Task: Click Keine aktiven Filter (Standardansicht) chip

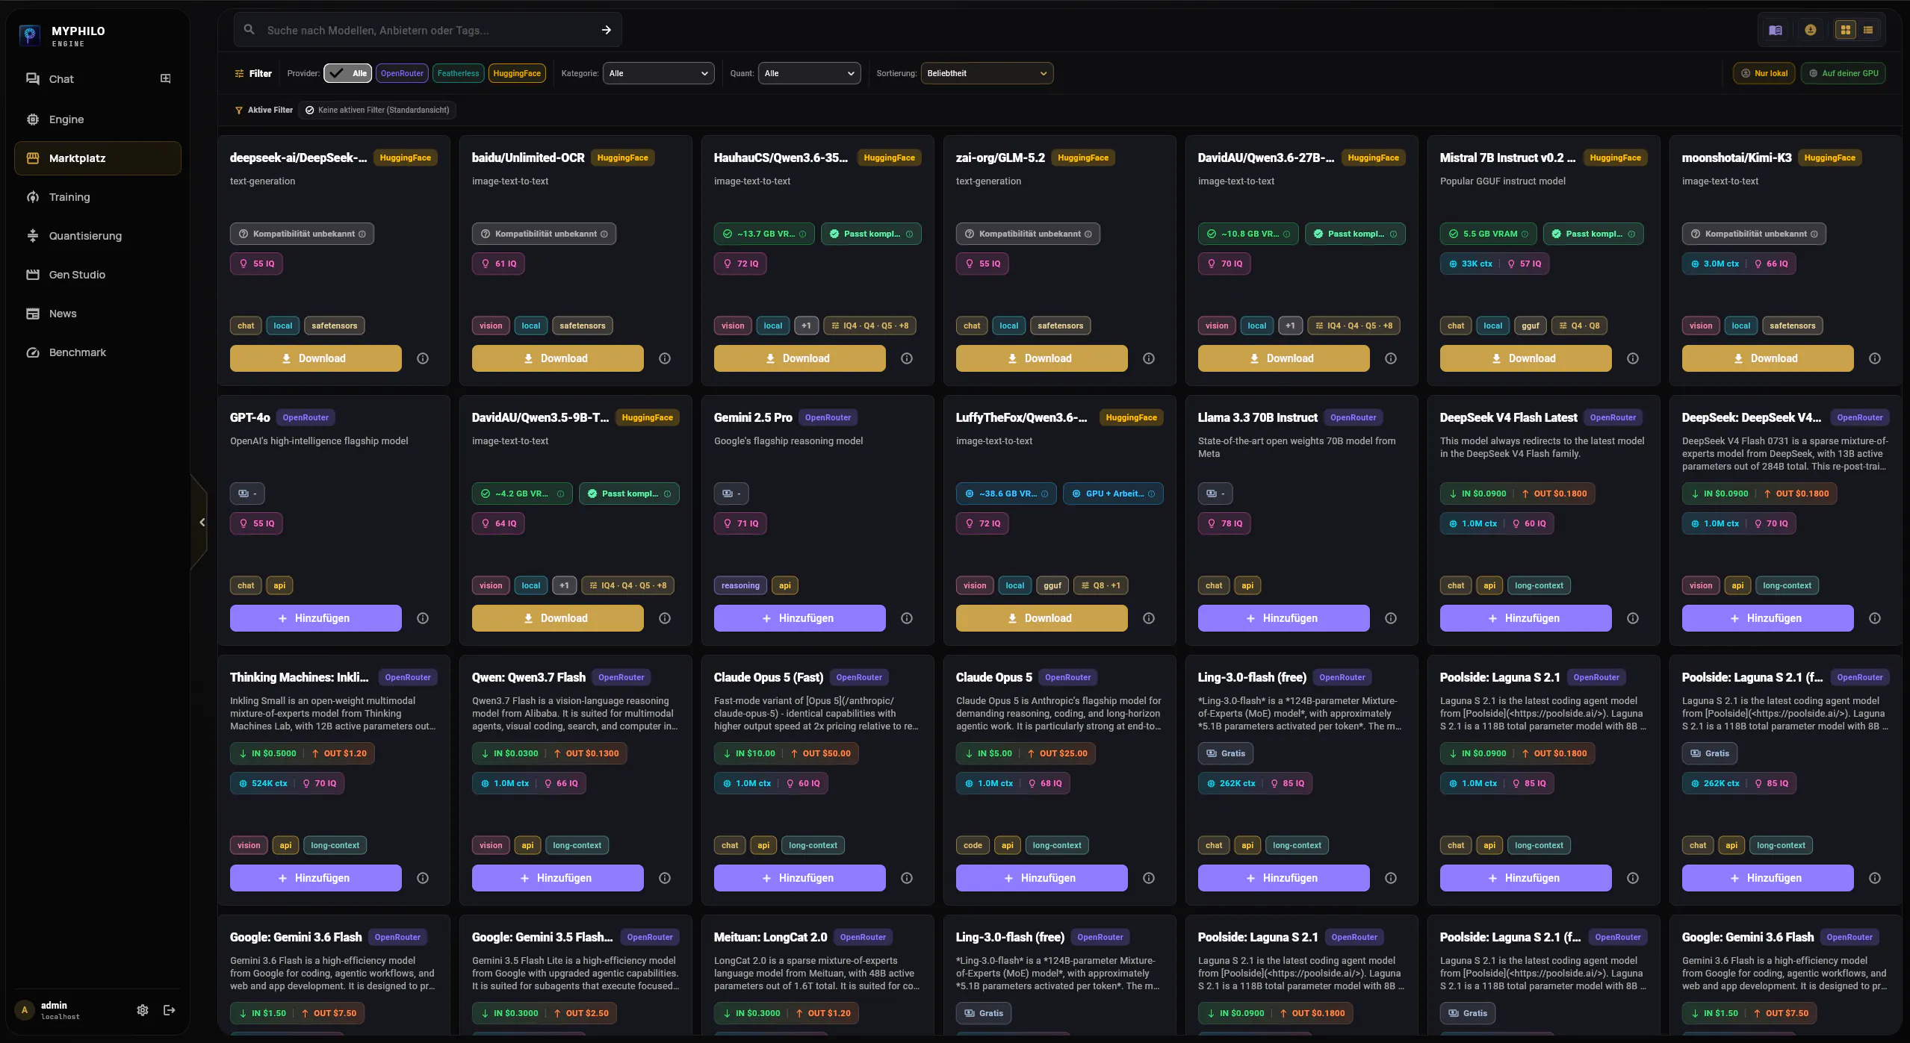Action: pyautogui.click(x=377, y=110)
